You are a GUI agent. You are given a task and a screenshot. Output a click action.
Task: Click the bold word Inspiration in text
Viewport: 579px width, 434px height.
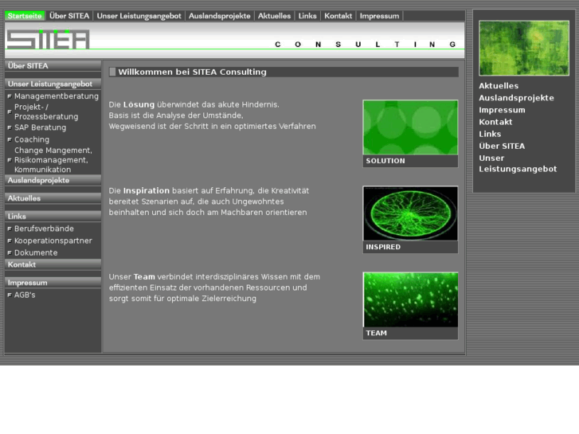(x=147, y=191)
